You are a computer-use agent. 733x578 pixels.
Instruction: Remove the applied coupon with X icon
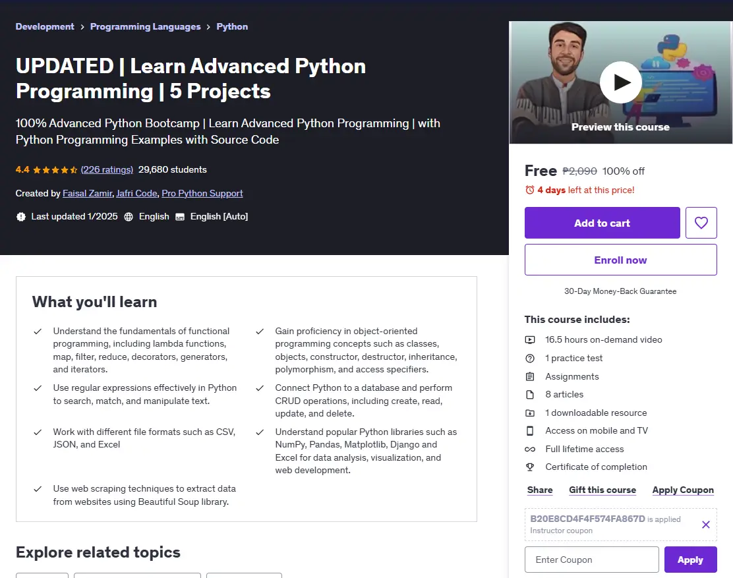(706, 524)
